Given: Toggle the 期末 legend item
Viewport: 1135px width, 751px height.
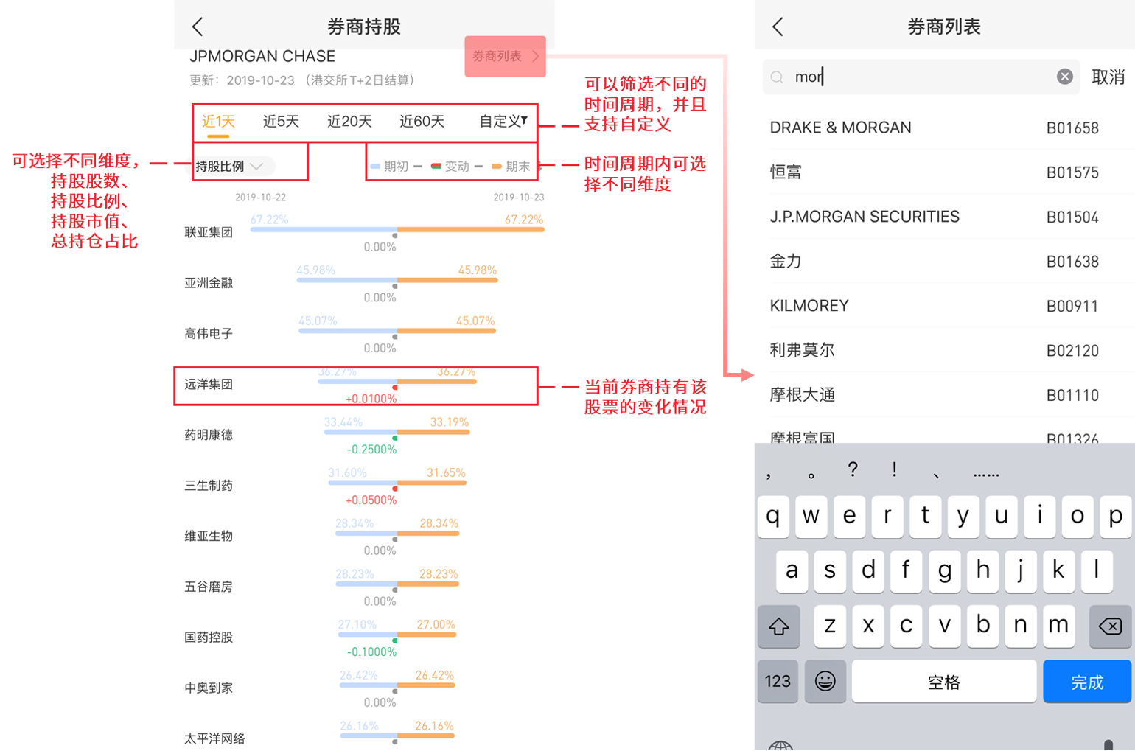Looking at the screenshot, I should (511, 167).
